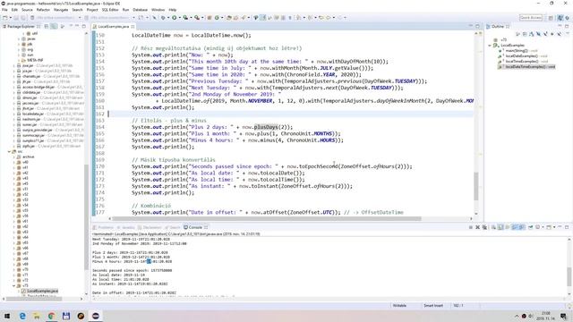Image resolution: width=573 pixels, height=322 pixels.
Task: Open File Explorer from taskbar
Action: tap(37, 316)
